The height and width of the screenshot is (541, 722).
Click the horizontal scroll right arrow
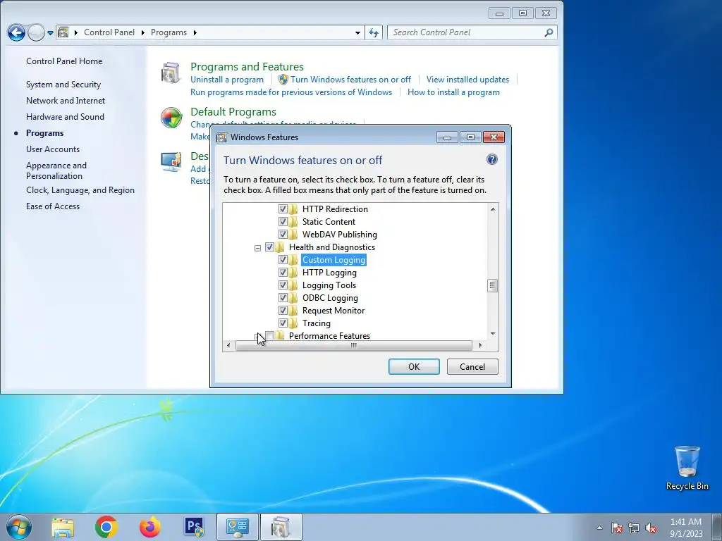pos(480,345)
